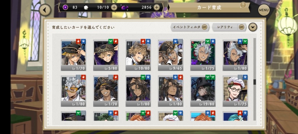Image resolution: width=298 pixels, height=134 pixels.
Task: Click the purple star currency icon
Action: [x=65, y=7]
